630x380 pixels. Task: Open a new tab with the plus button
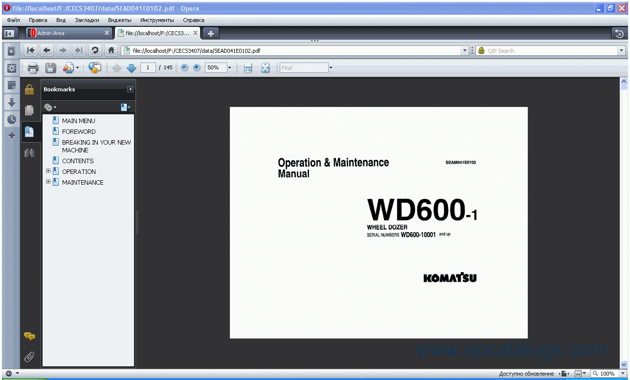[211, 33]
